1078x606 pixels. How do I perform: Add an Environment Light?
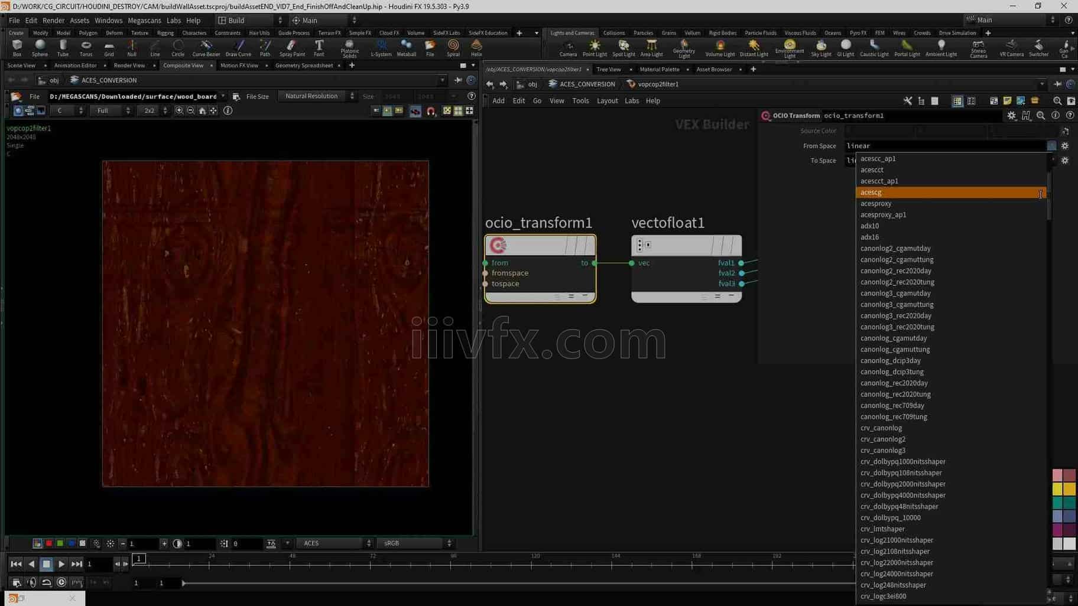(790, 48)
